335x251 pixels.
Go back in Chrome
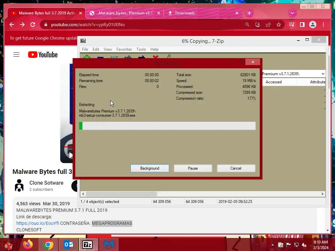[x=12, y=25]
